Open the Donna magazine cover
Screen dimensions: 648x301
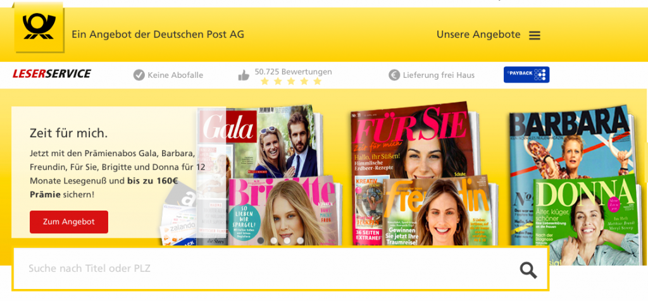[x=587, y=220]
